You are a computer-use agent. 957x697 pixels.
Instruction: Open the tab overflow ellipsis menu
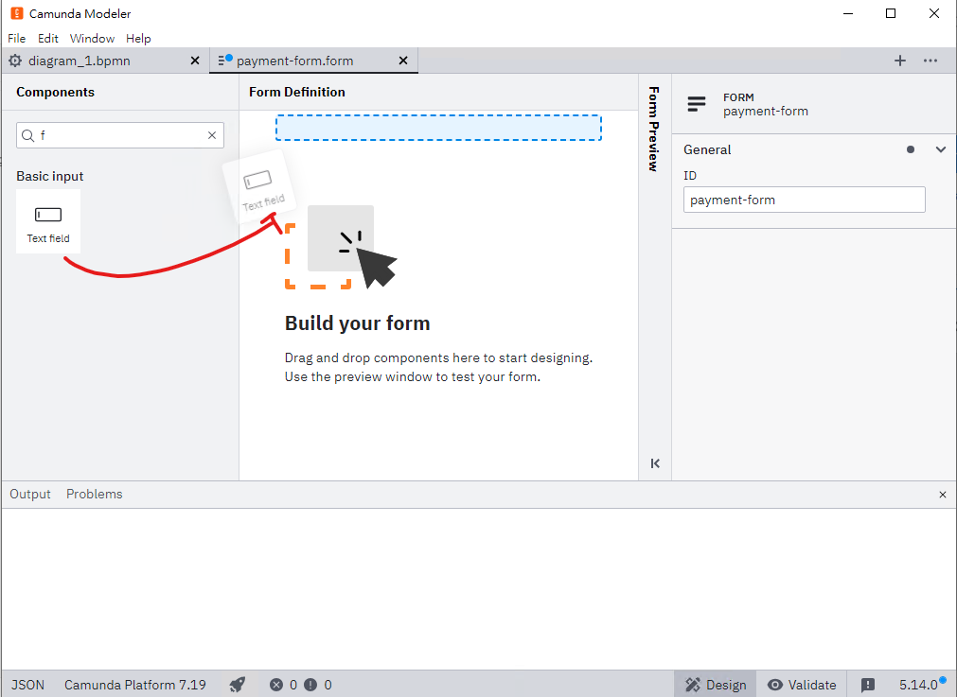[930, 61]
